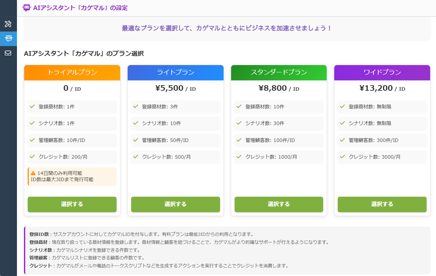Click the purple ワイドプラン header
This screenshot has width=436, height=276.
click(x=382, y=72)
